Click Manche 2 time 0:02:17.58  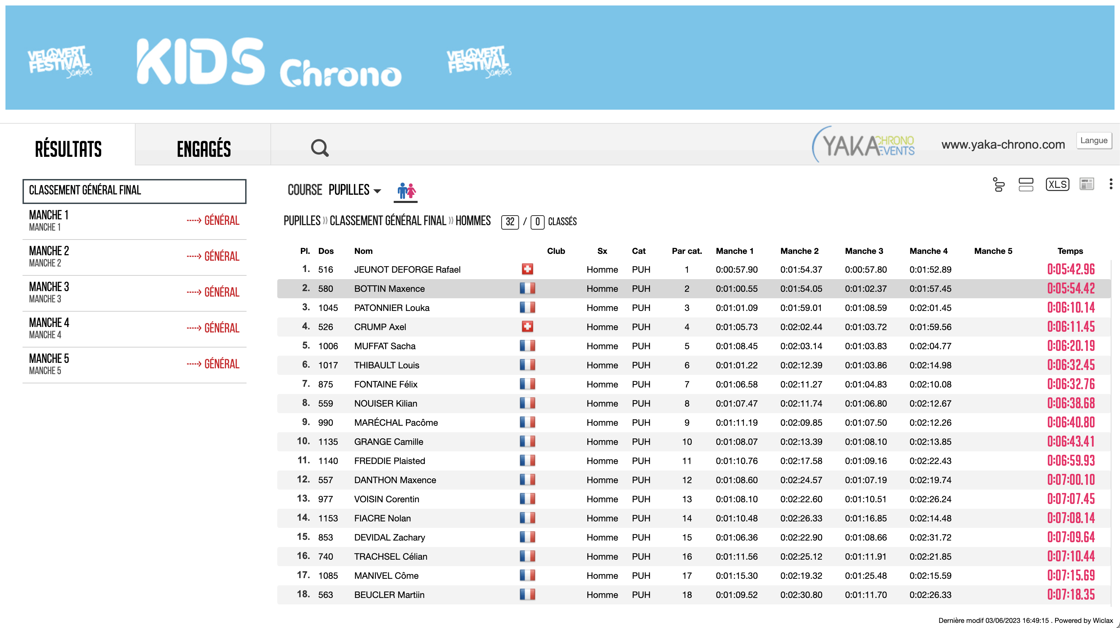(801, 461)
